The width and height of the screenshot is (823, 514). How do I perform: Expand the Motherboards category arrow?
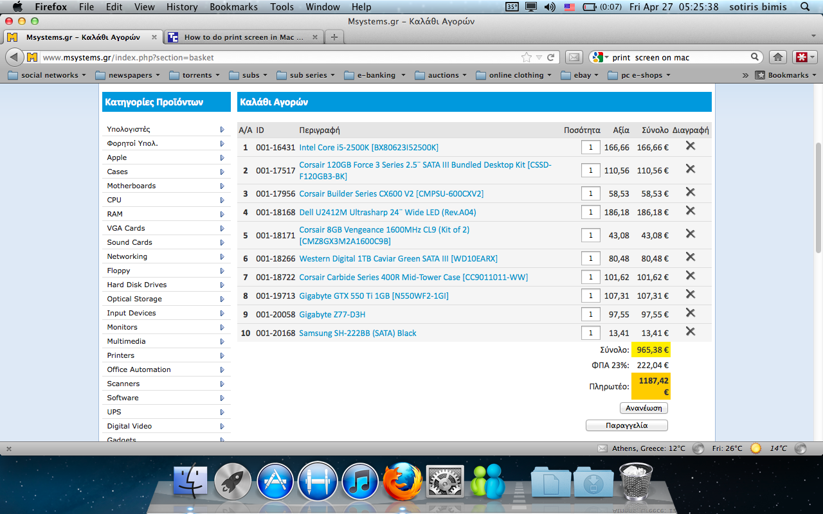(x=222, y=186)
